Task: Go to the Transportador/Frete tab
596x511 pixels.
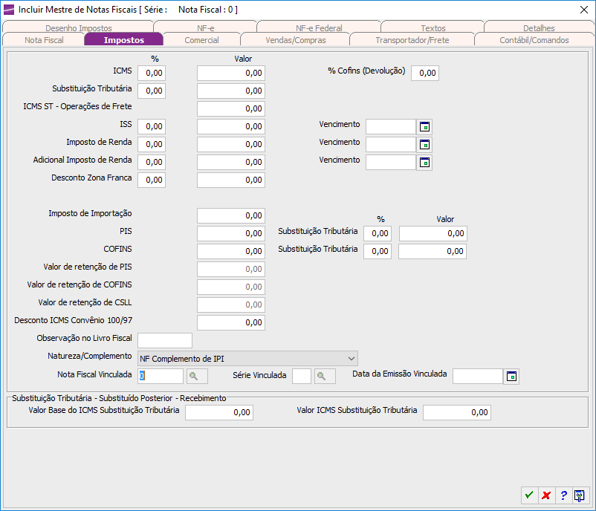Action: click(x=412, y=40)
